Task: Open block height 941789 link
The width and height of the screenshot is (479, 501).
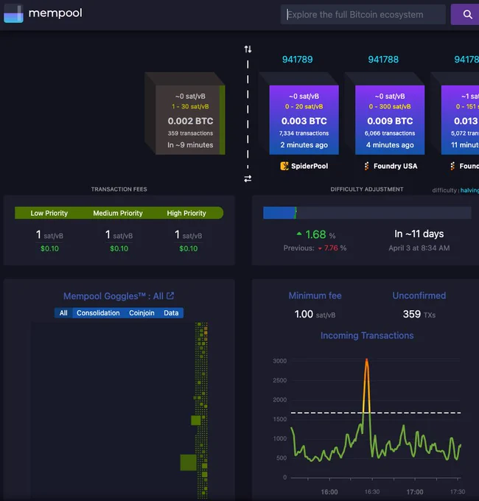Action: point(297,60)
